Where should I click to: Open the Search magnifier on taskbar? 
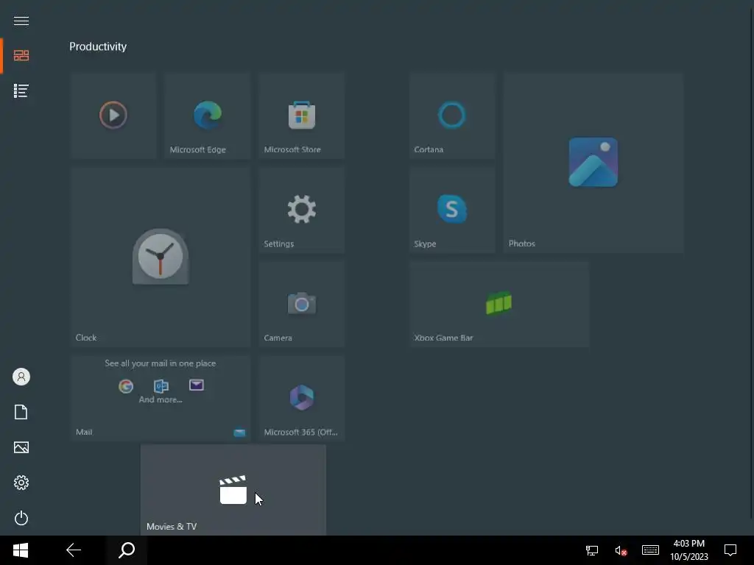pyautogui.click(x=127, y=550)
